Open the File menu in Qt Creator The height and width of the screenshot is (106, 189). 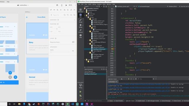[x=79, y=4]
